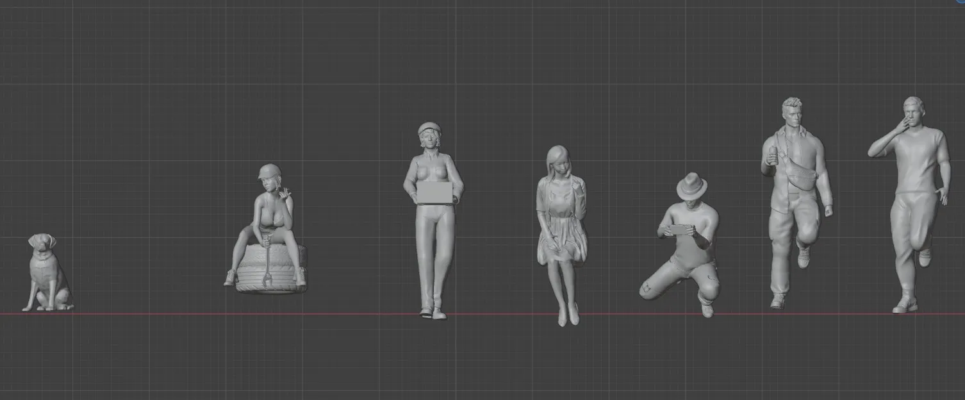
Task: Click the standing woman holding a laptop
Action: (433, 221)
